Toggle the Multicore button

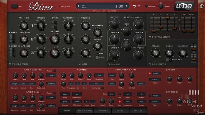(x=146, y=6)
